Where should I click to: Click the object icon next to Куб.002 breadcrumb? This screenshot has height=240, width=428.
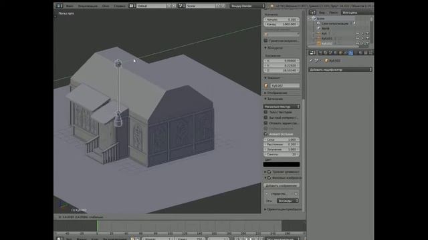(326, 61)
